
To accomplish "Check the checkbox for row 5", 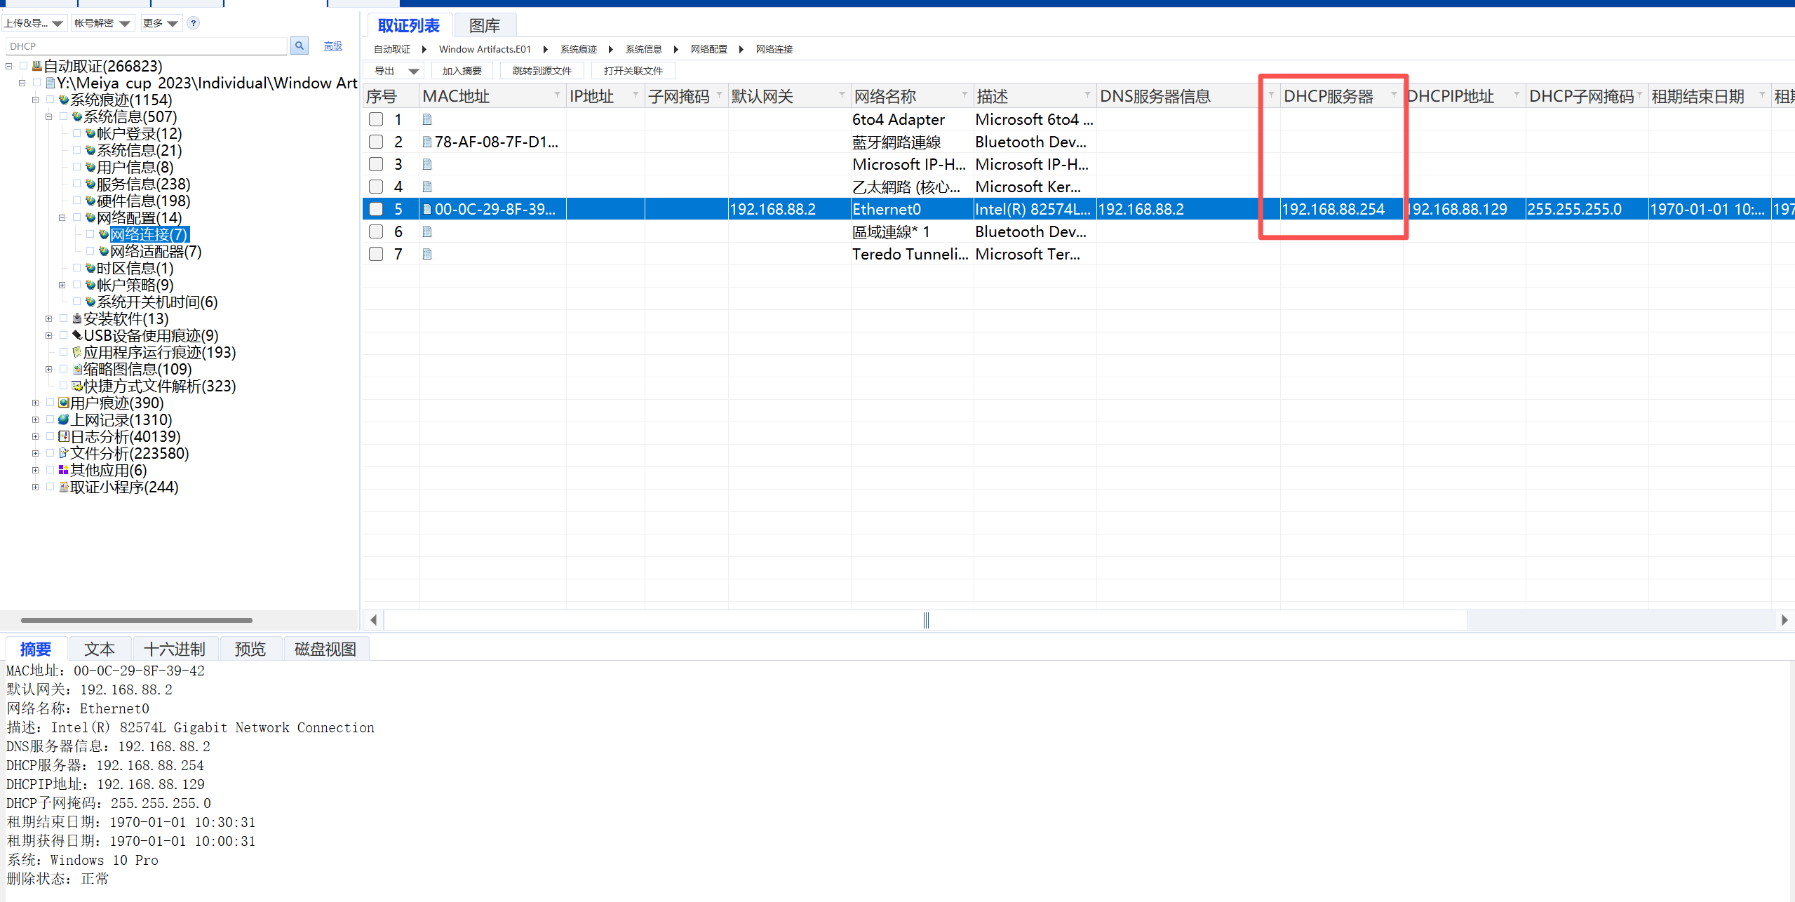I will [x=376, y=209].
